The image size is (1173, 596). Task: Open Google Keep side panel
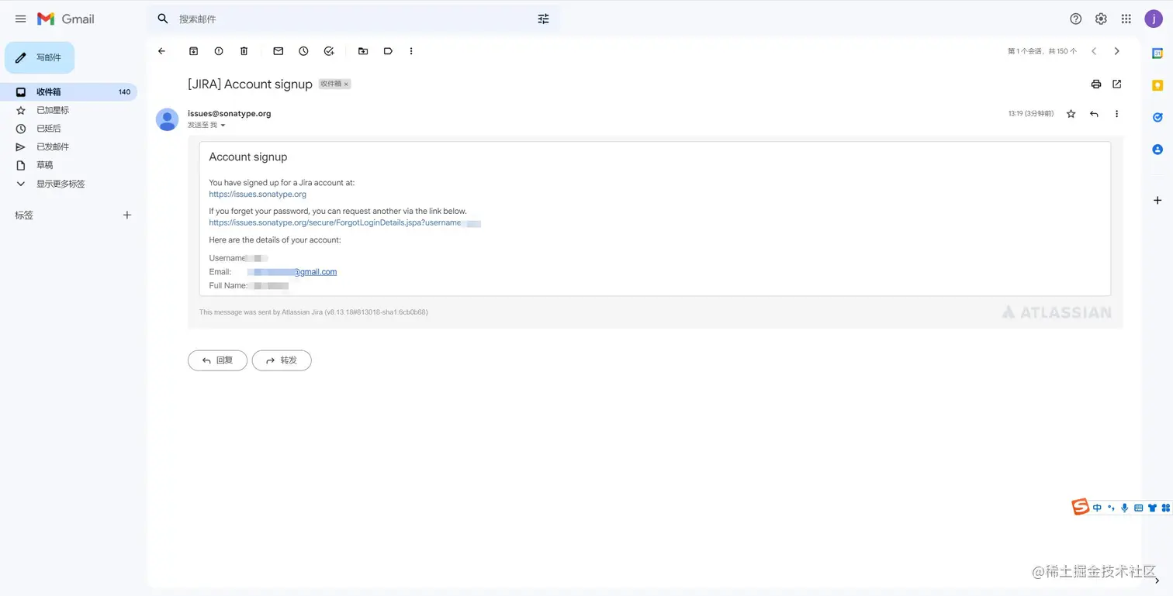(x=1157, y=85)
